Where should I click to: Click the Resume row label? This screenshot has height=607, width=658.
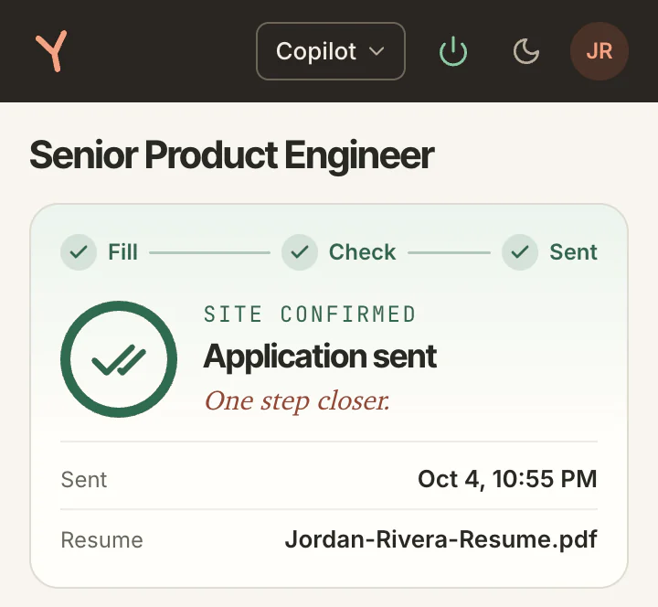point(102,540)
